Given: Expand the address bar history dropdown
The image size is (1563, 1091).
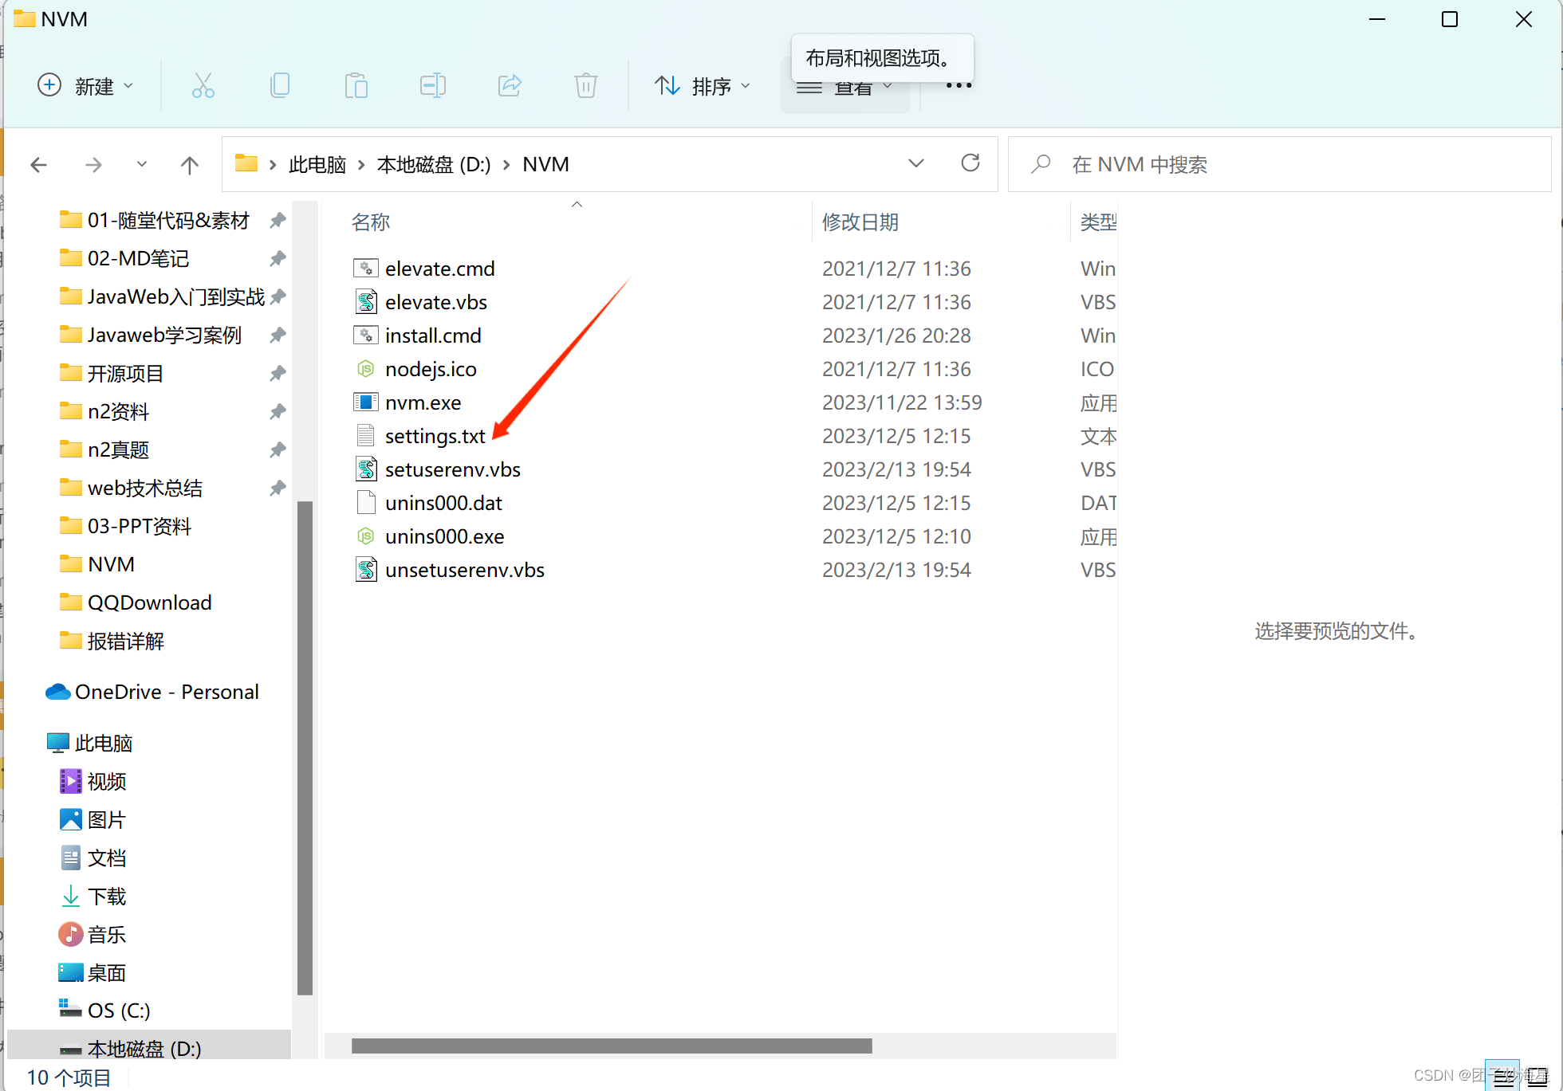Looking at the screenshot, I should [x=915, y=163].
